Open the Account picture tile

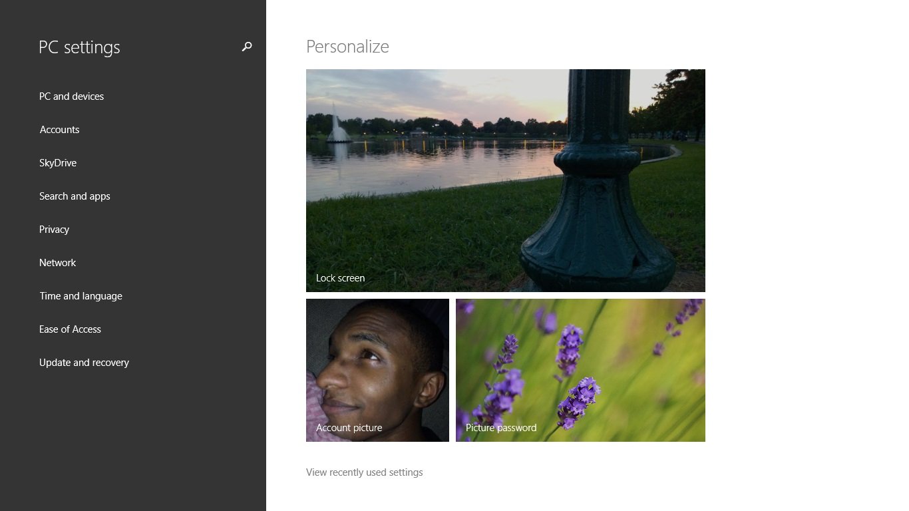pyautogui.click(x=377, y=370)
